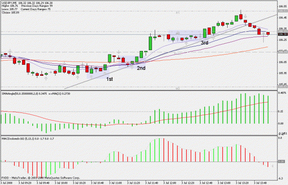Click the SMAAngle indicator title label

36,94
